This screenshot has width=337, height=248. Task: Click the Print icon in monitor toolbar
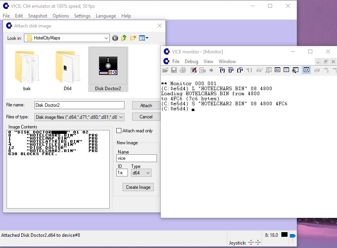coord(183,70)
